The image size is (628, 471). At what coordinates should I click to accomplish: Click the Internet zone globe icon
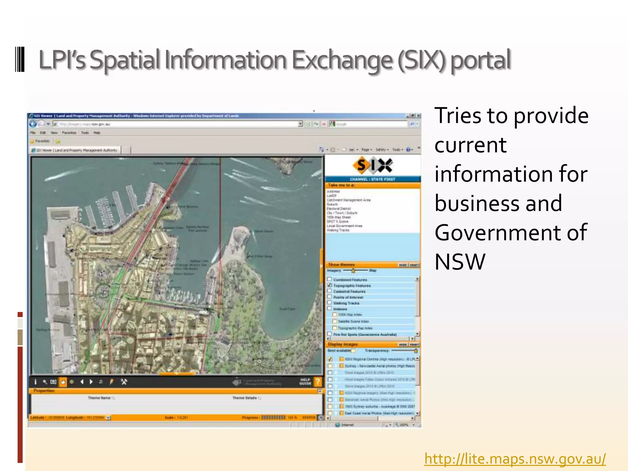(x=338, y=425)
